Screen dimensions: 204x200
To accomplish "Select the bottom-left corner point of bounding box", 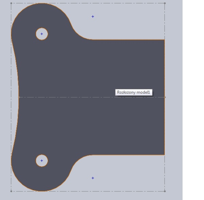I will [11, 191].
